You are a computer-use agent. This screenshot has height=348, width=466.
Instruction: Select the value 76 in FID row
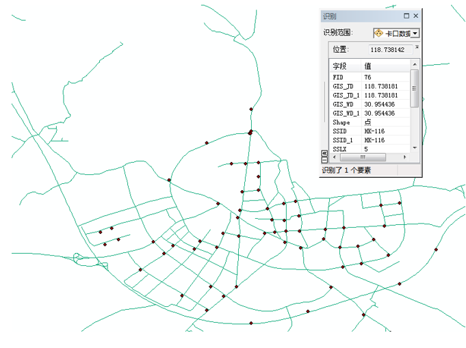tap(367, 77)
